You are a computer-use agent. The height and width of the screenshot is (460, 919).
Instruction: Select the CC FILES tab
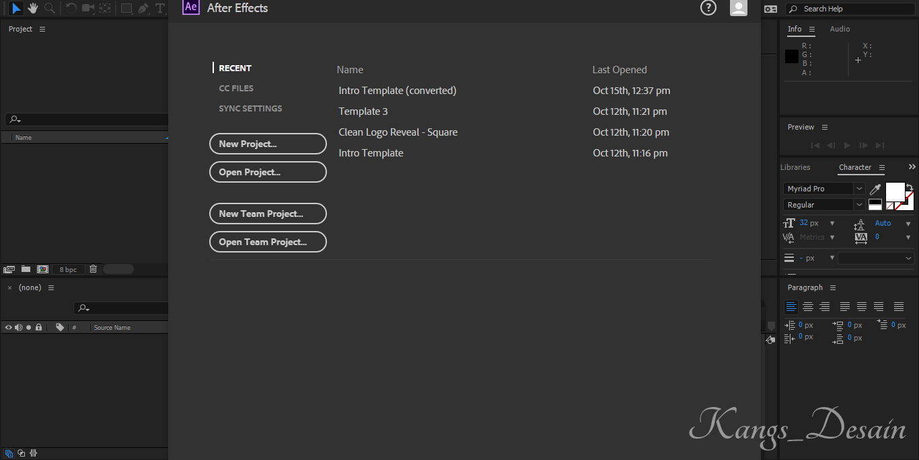click(236, 89)
